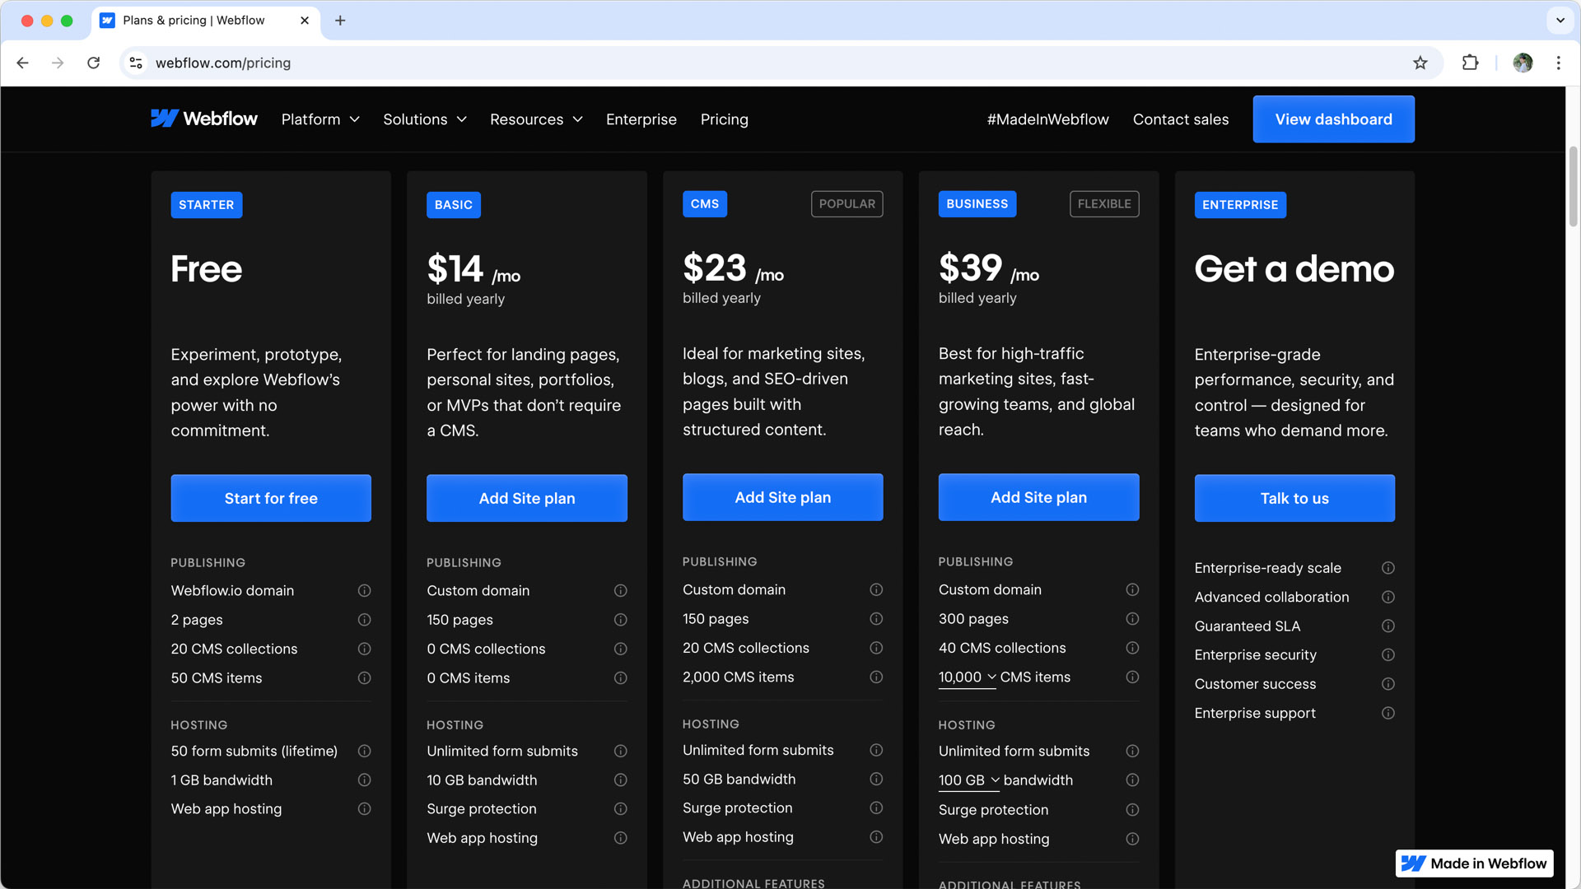Image resolution: width=1581 pixels, height=889 pixels.
Task: Click info icon beside Webflow.io domain
Action: click(364, 591)
